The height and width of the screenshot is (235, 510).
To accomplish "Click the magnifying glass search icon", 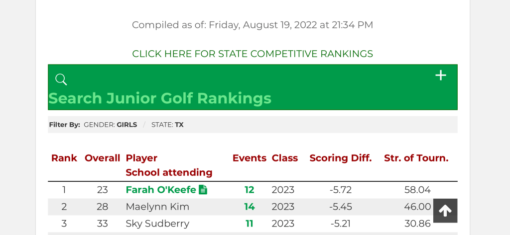I will coord(61,79).
